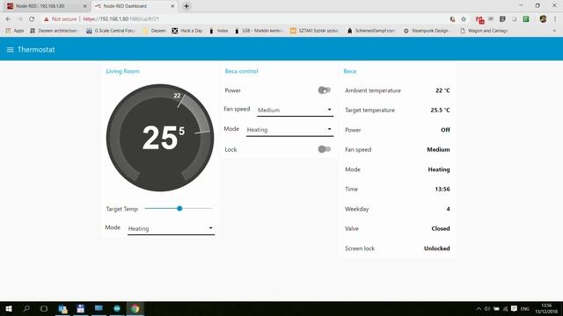The height and width of the screenshot is (316, 563).
Task: Click the Living Room group title
Action: pos(122,71)
